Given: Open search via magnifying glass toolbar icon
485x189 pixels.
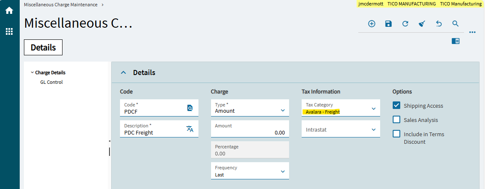Looking at the screenshot, I should (x=455, y=24).
